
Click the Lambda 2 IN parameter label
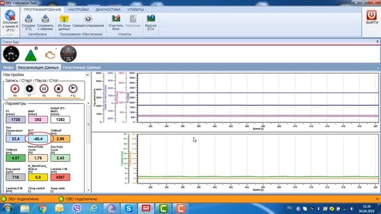(x=14, y=190)
